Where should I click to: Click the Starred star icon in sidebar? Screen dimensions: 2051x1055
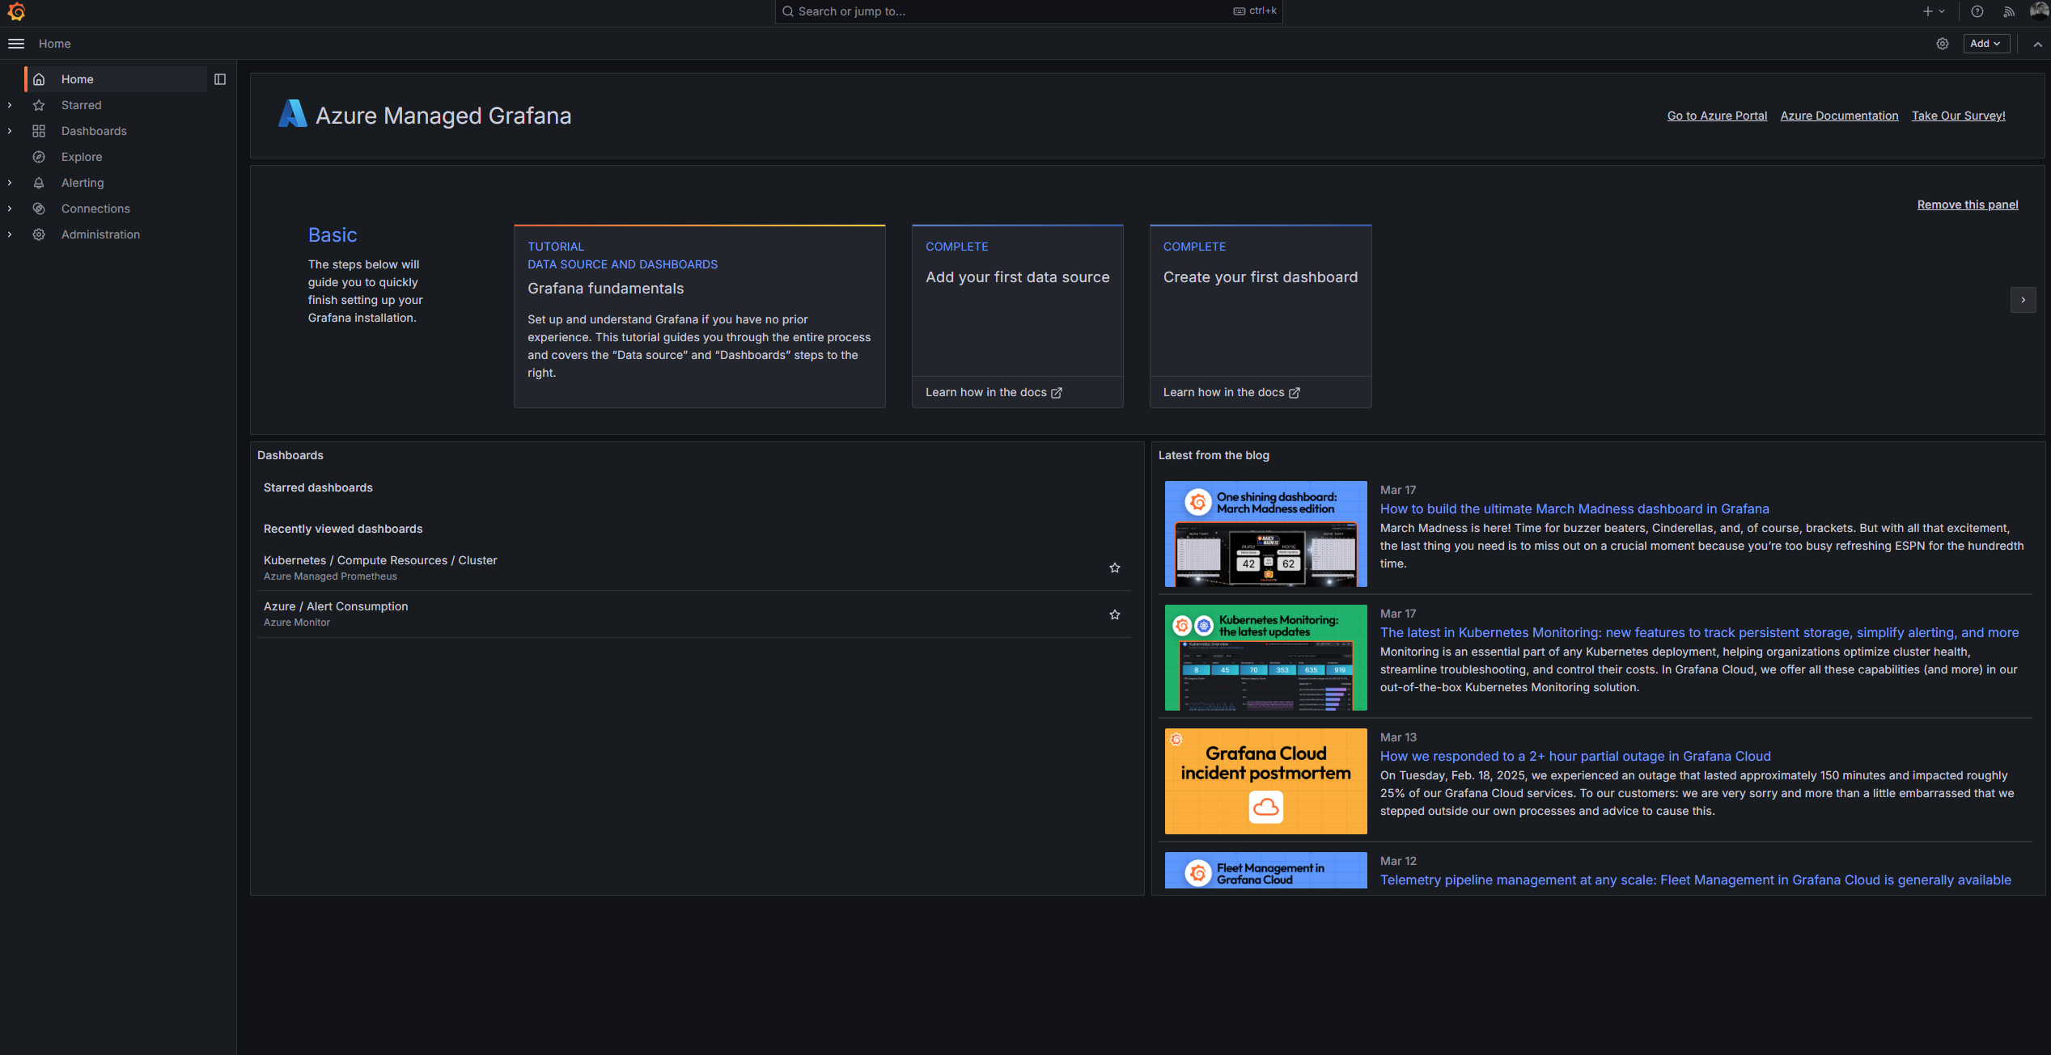(39, 105)
